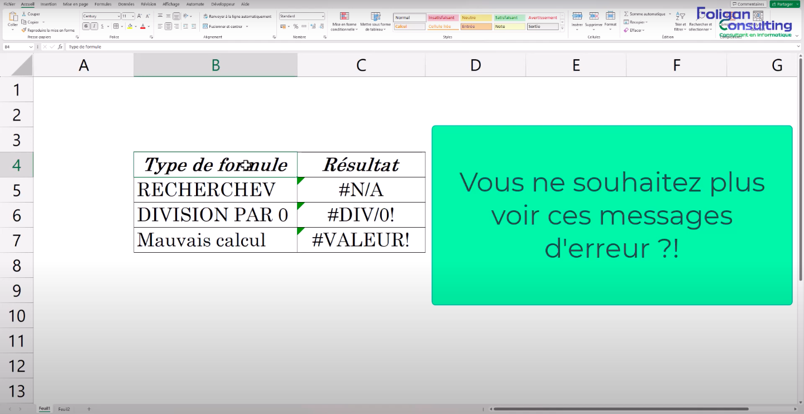Expand the Standard number format dropdown
The width and height of the screenshot is (804, 414).
point(323,17)
